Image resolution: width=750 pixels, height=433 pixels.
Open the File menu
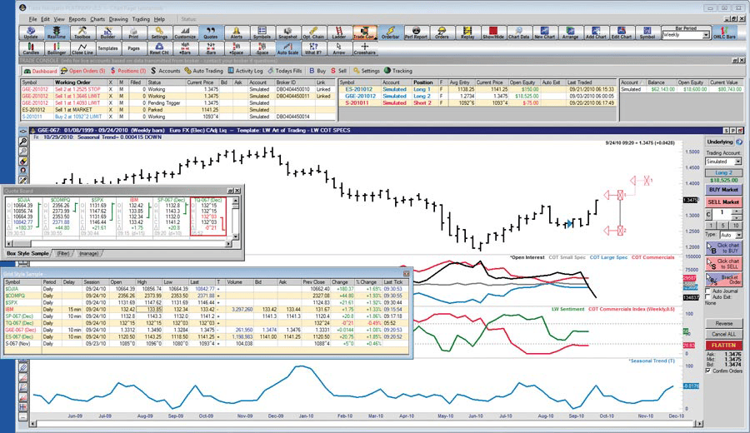pyautogui.click(x=32, y=19)
